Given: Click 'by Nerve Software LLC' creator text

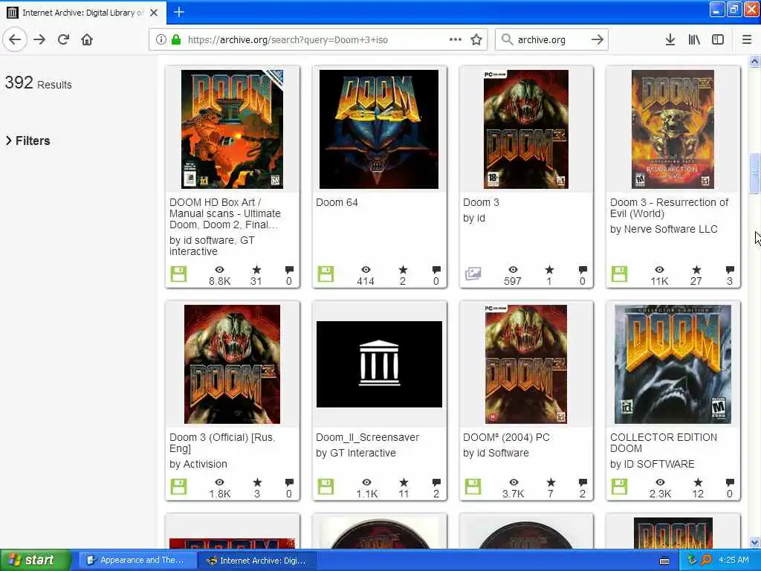Looking at the screenshot, I should [664, 229].
